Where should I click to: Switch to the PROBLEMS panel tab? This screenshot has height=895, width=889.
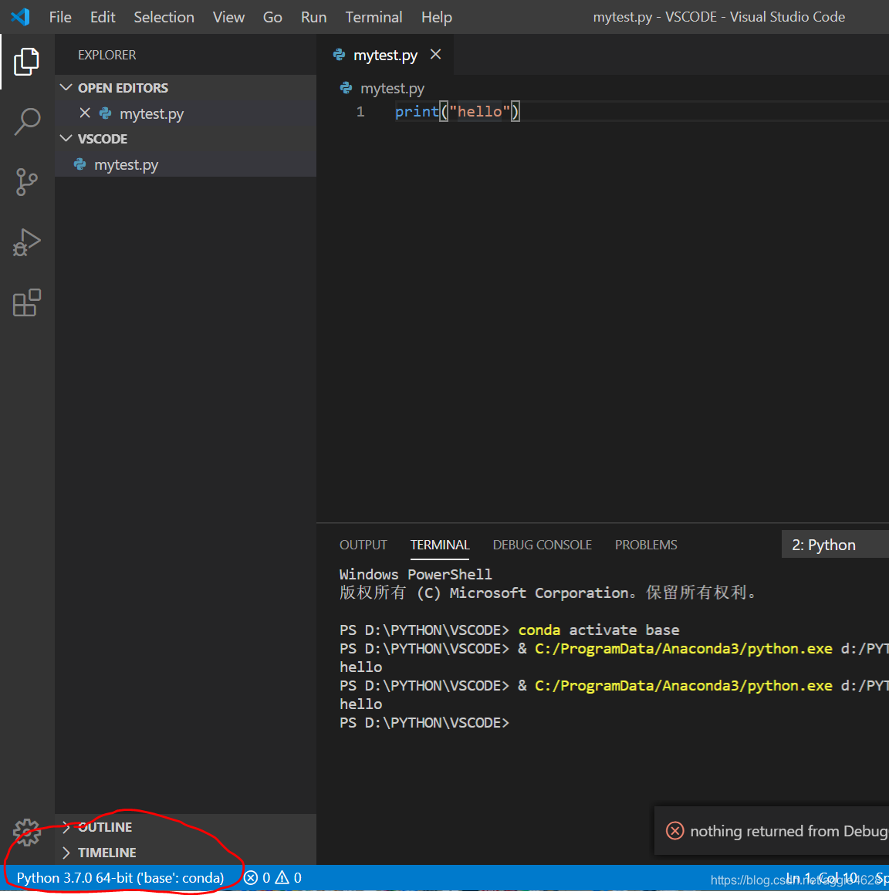tap(646, 545)
